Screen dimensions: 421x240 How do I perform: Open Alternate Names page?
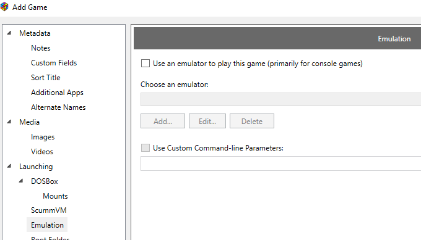pos(58,107)
